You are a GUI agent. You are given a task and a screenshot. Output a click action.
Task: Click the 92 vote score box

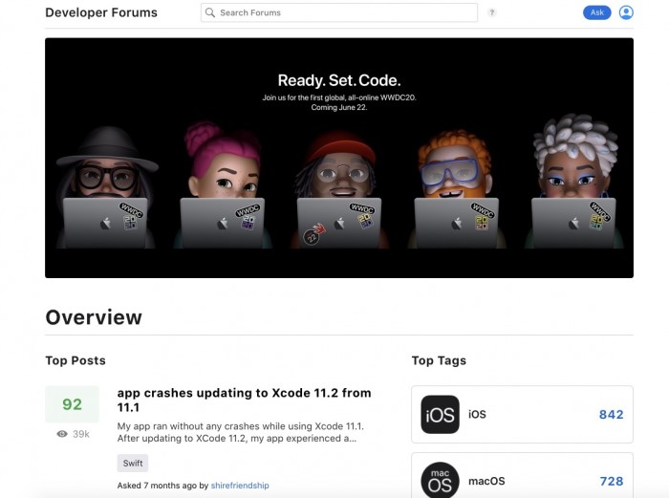[72, 404]
